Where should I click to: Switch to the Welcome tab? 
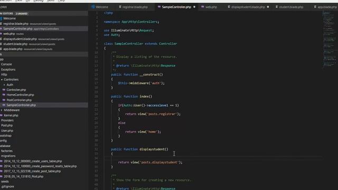click(102, 7)
